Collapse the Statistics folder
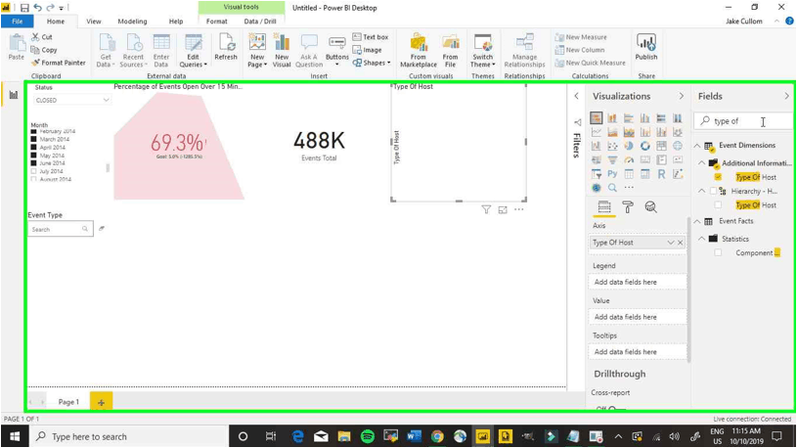798x448 pixels. pyautogui.click(x=702, y=239)
